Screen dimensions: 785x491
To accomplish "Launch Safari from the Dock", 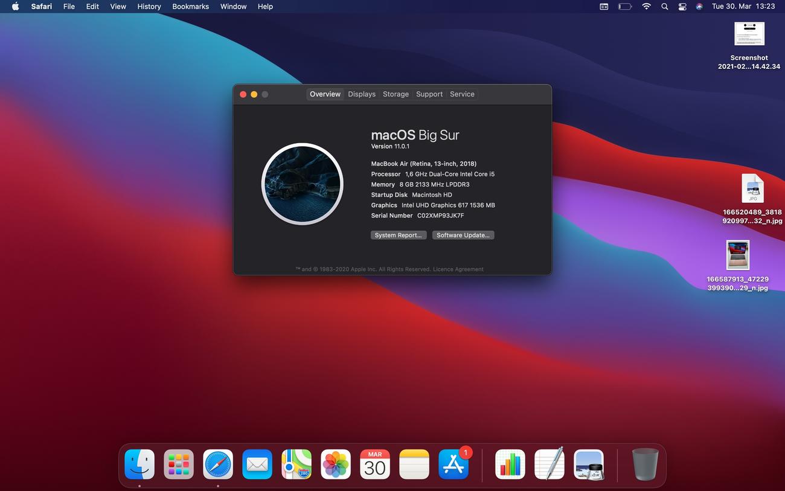I will click(218, 464).
